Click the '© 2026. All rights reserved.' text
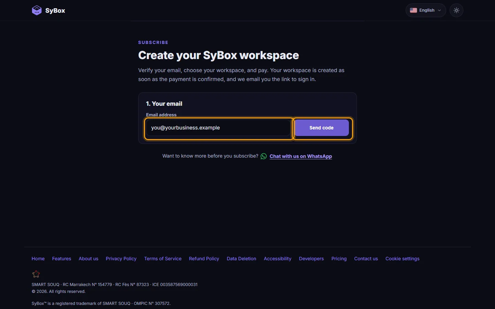 point(58,291)
